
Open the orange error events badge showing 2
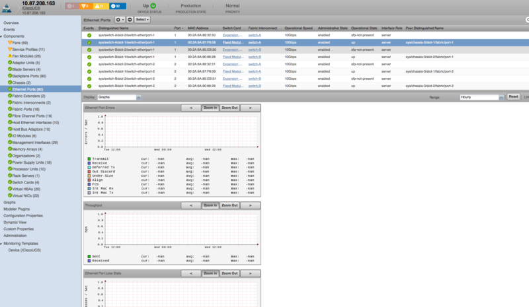85,6
